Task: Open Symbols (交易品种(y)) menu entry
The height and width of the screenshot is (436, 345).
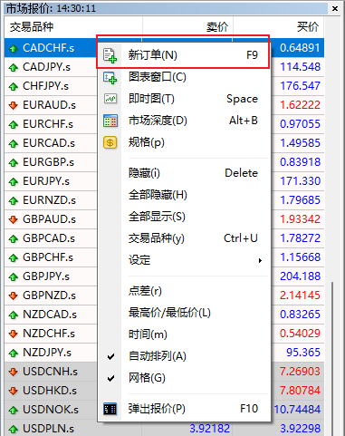Action: 184,238
